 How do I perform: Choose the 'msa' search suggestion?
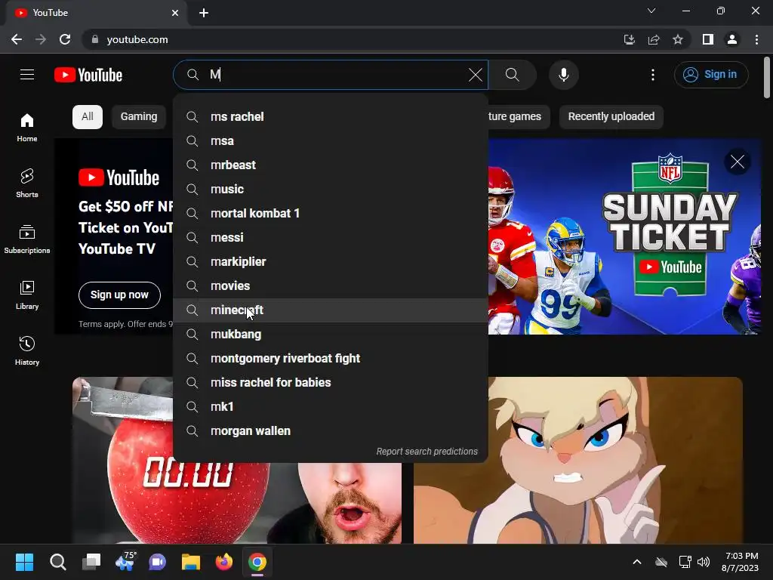(331, 141)
